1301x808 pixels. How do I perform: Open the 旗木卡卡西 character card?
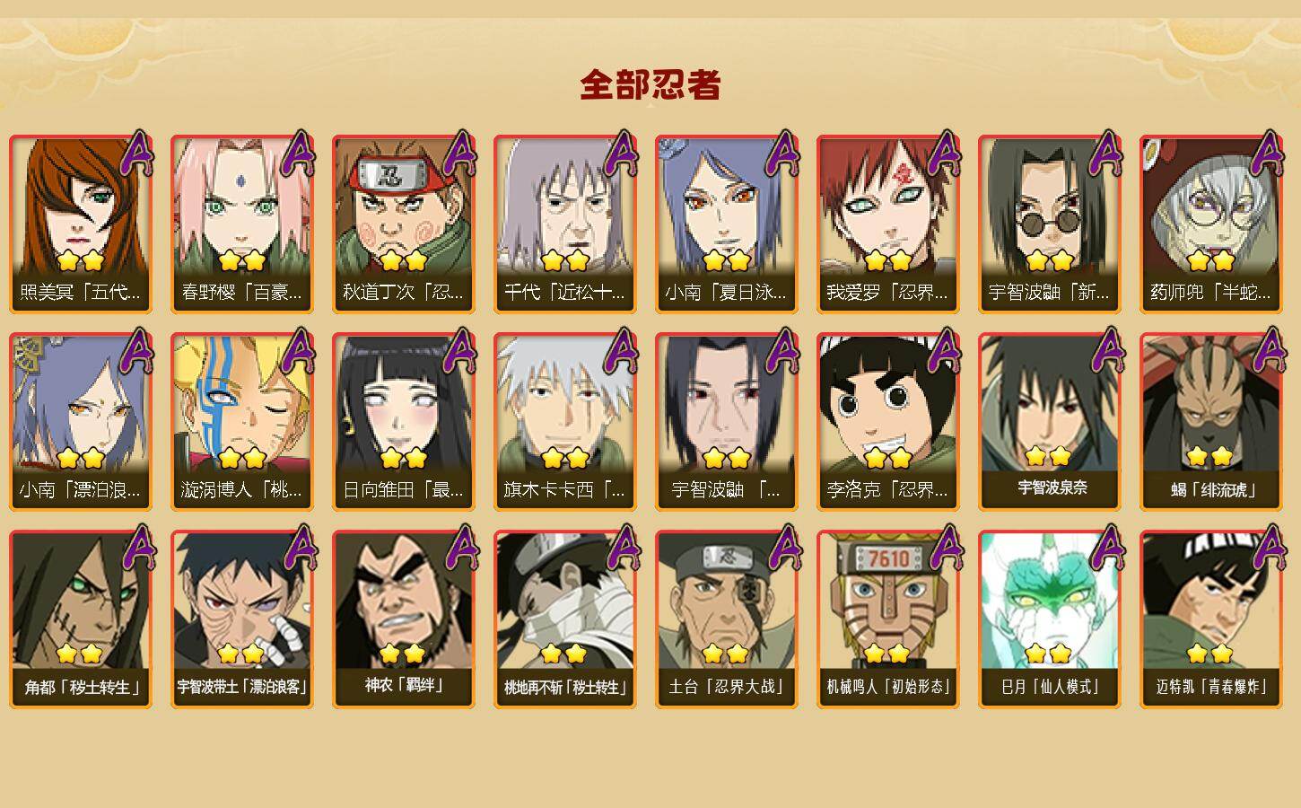565,422
